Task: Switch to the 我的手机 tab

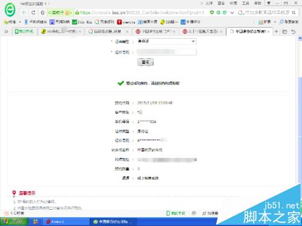Action: tap(25, 31)
